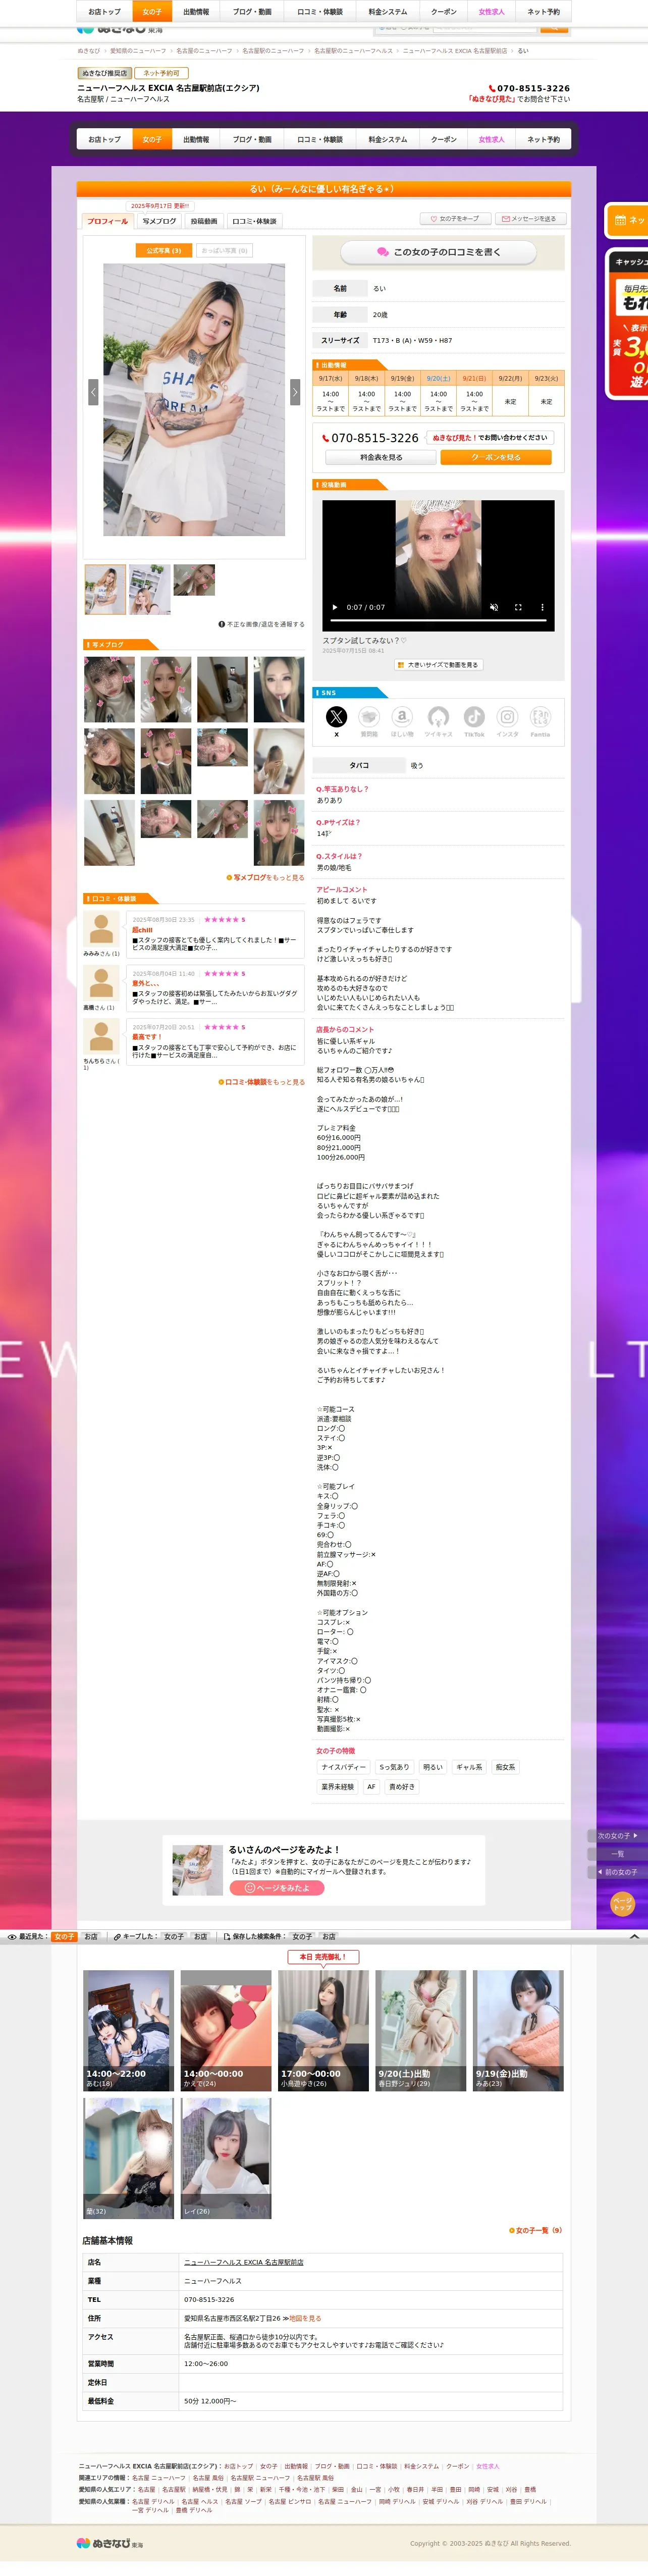648x2576 pixels.
Task: Toggle 最近見た to 女の子
Action: pyautogui.click(x=64, y=1937)
